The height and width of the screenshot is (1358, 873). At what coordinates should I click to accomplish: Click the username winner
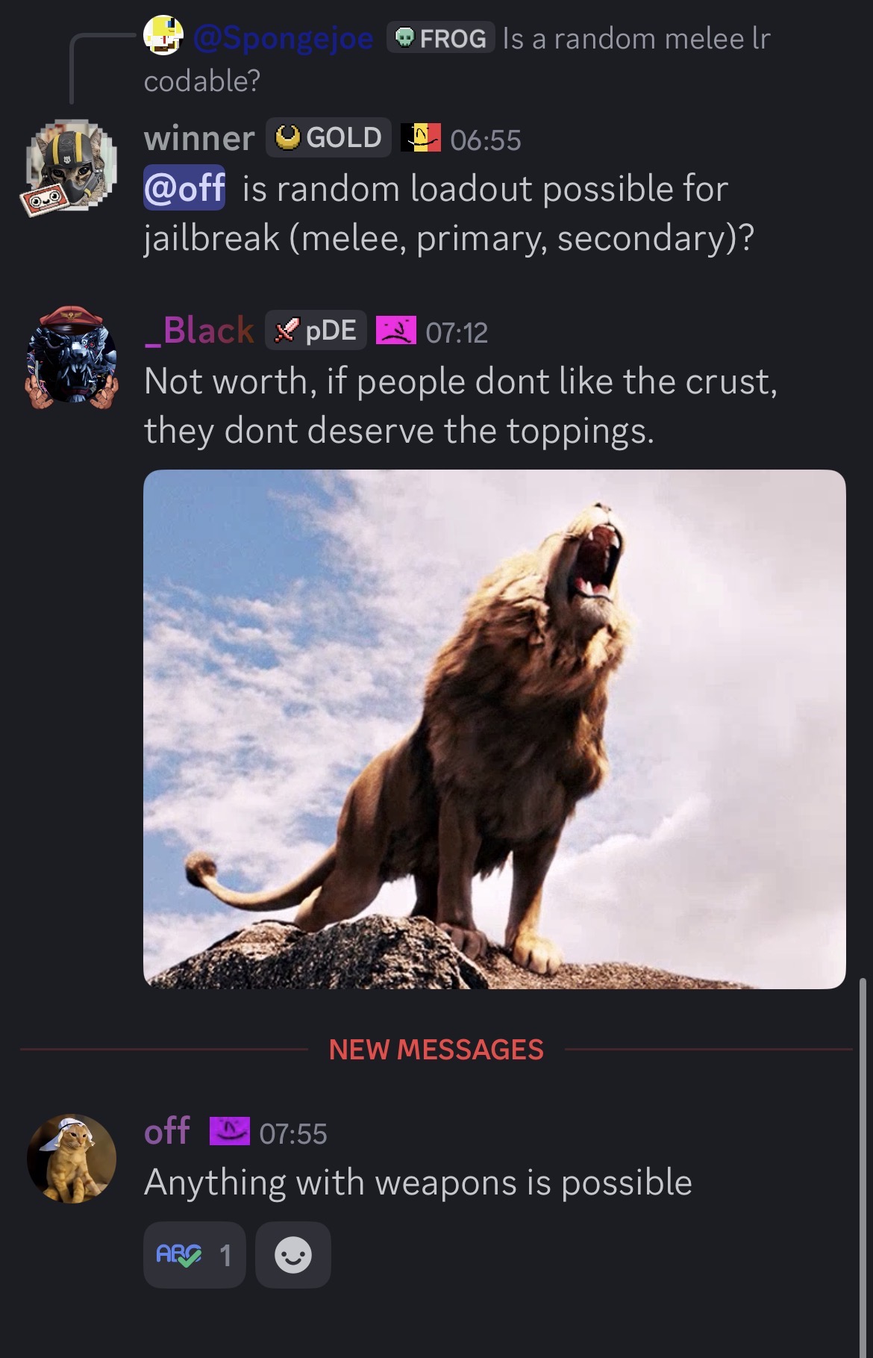(199, 138)
